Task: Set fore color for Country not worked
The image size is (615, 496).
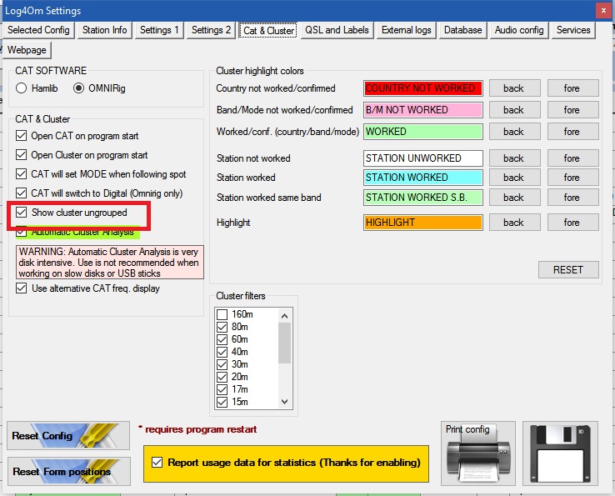Action: [573, 88]
